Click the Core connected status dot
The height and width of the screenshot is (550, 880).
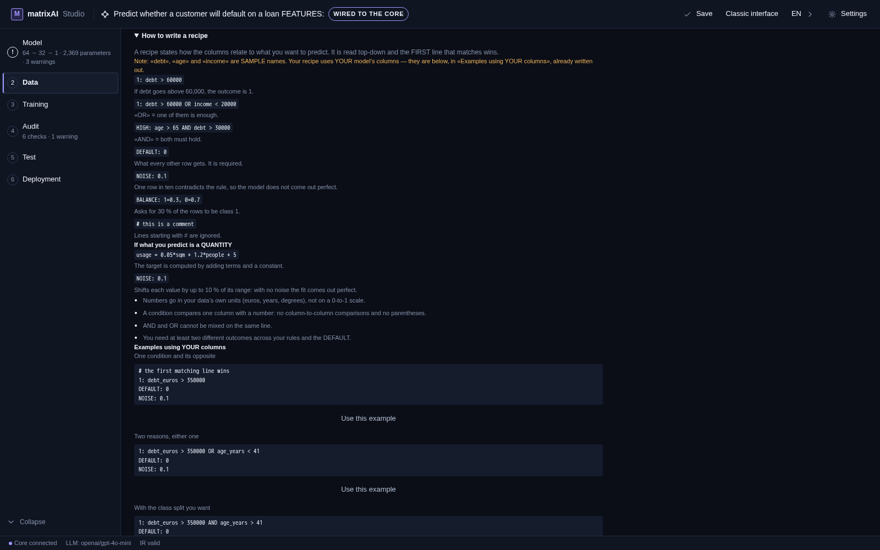(x=10, y=543)
